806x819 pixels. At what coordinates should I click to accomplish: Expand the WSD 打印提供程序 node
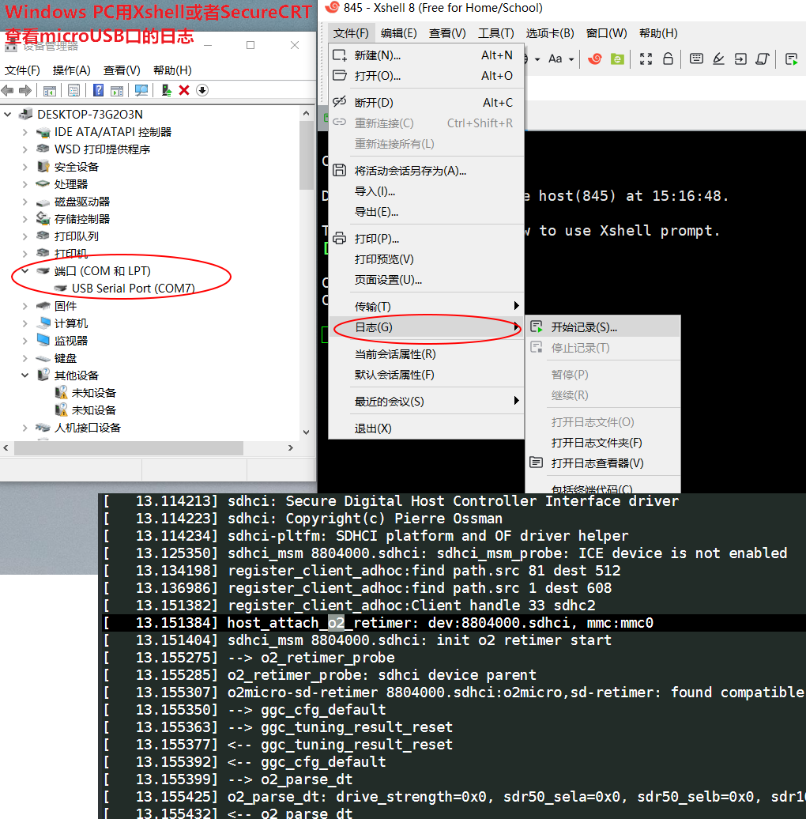pos(24,149)
